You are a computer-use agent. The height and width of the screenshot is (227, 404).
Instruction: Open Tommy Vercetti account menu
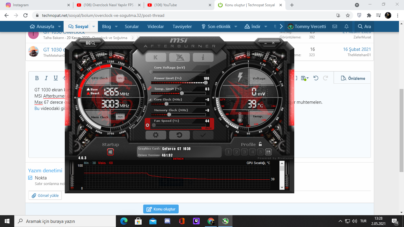[x=307, y=27]
